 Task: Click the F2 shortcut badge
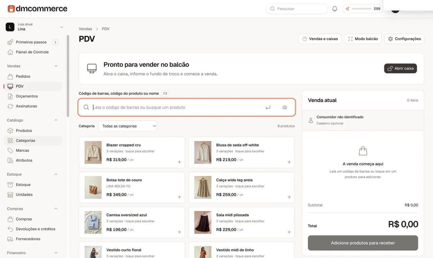pos(165,93)
